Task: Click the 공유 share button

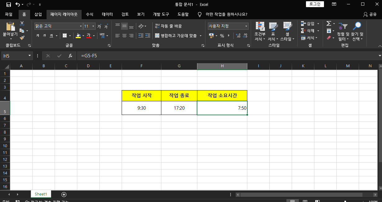Action: [x=370, y=14]
